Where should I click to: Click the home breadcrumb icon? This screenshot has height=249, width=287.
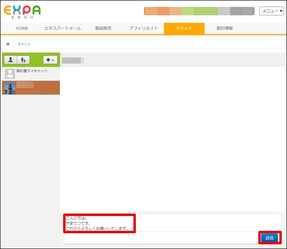point(8,44)
